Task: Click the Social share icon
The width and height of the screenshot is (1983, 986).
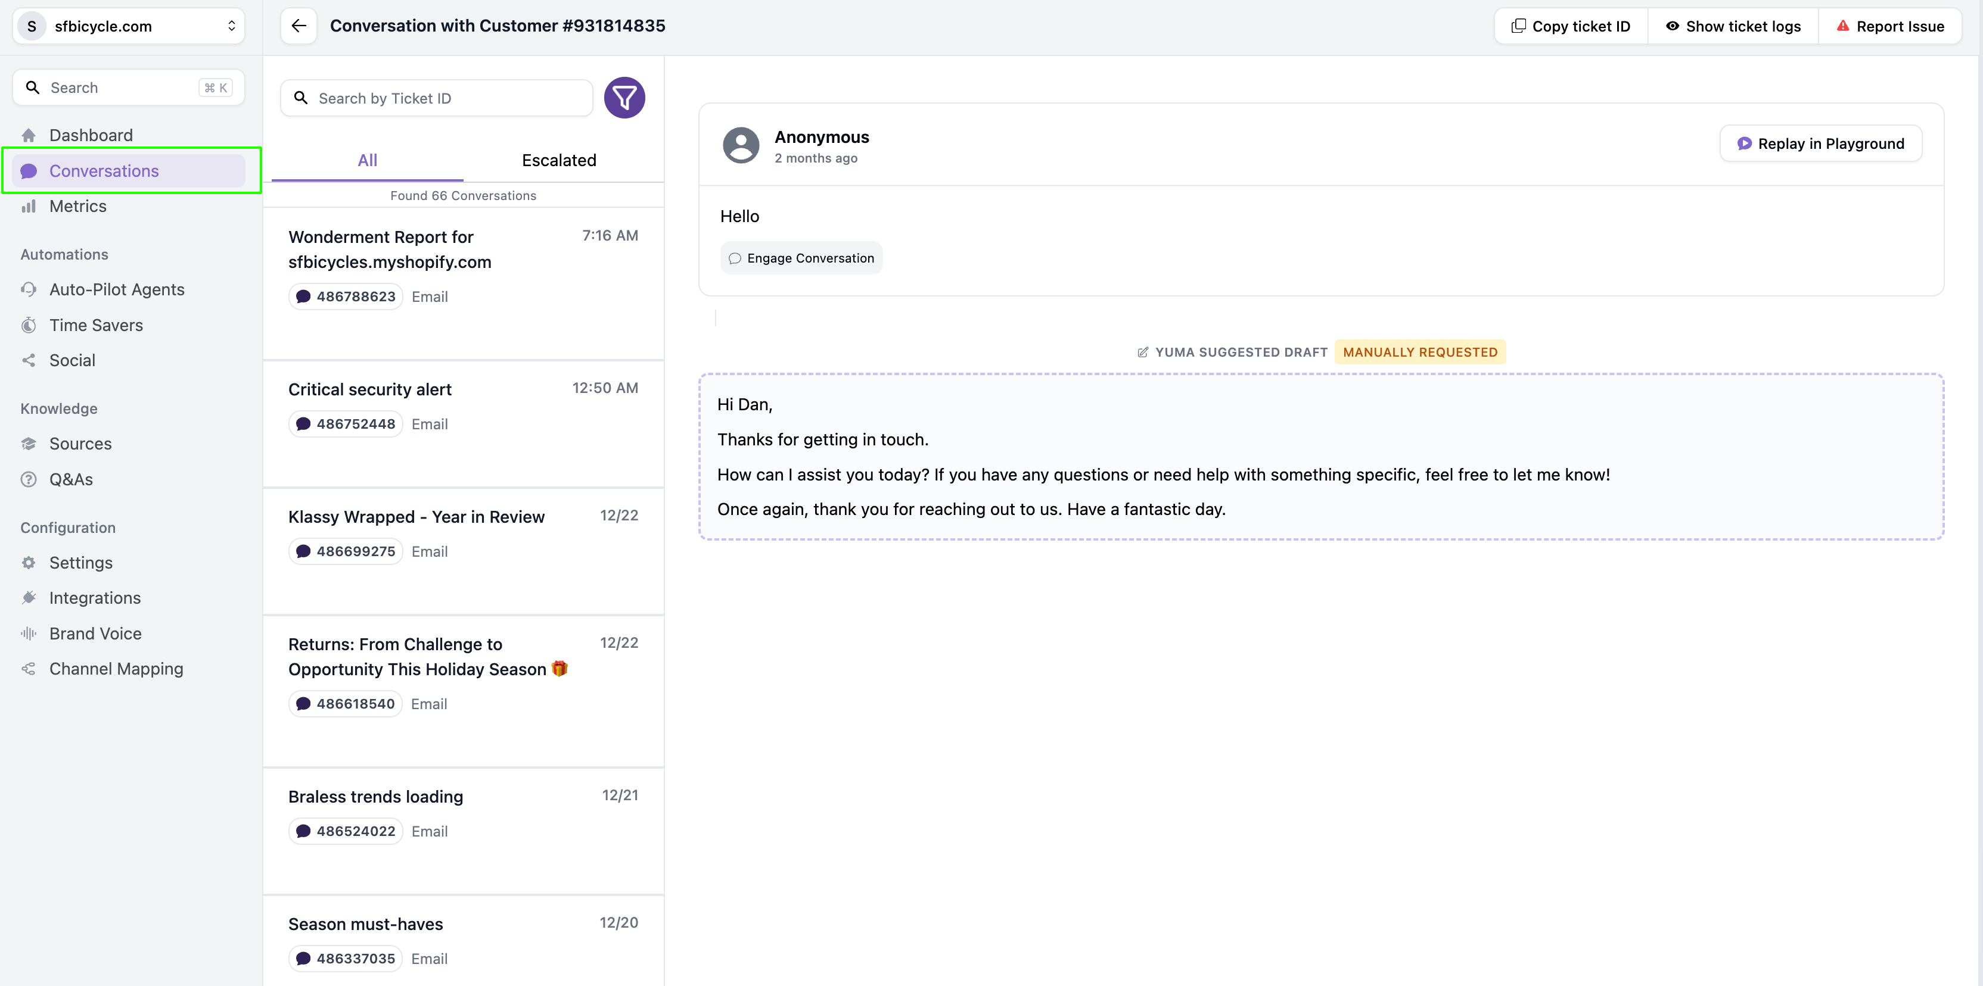Action: 29,360
